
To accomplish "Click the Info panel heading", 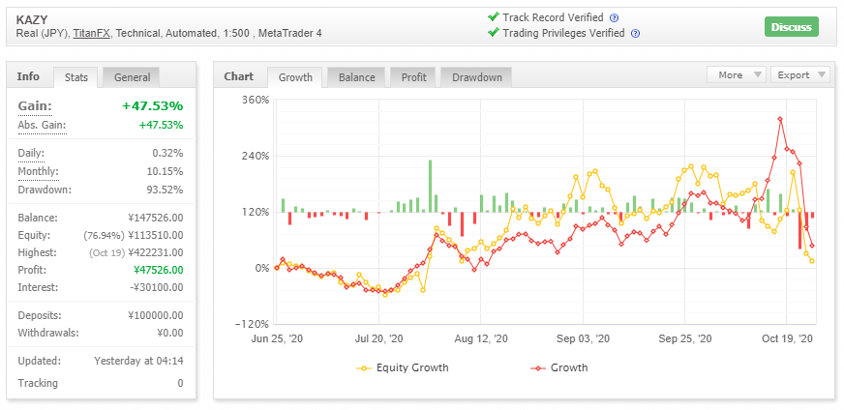I will coord(28,76).
